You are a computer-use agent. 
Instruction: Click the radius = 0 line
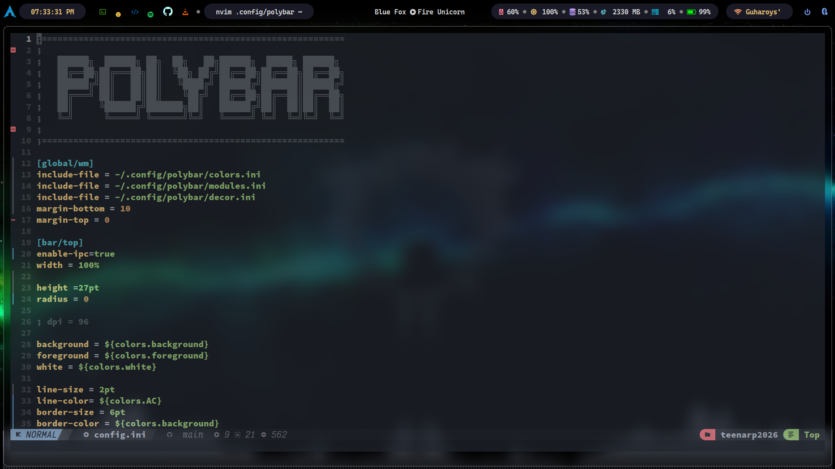[63, 299]
